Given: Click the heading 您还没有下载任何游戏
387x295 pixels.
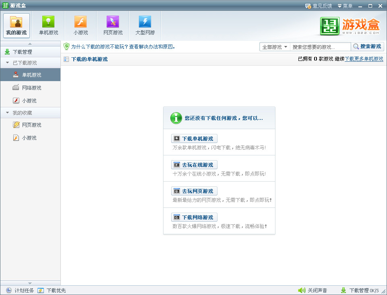Looking at the screenshot, I should (x=224, y=118).
